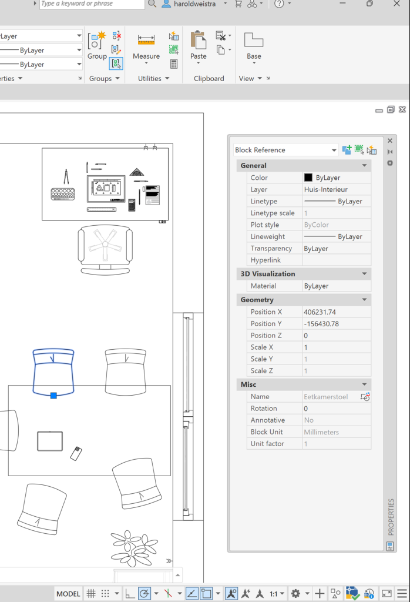The width and height of the screenshot is (410, 602).
Task: Switch to the MODEL space button
Action: tap(68, 594)
